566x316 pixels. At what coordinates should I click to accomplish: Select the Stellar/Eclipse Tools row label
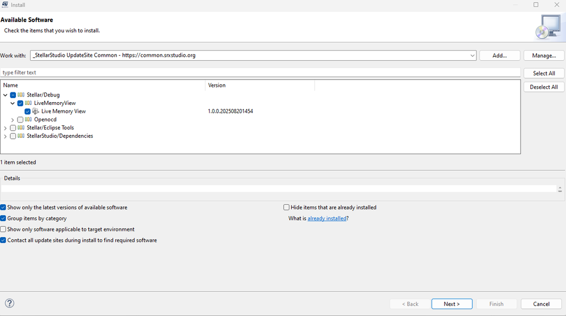[50, 128]
